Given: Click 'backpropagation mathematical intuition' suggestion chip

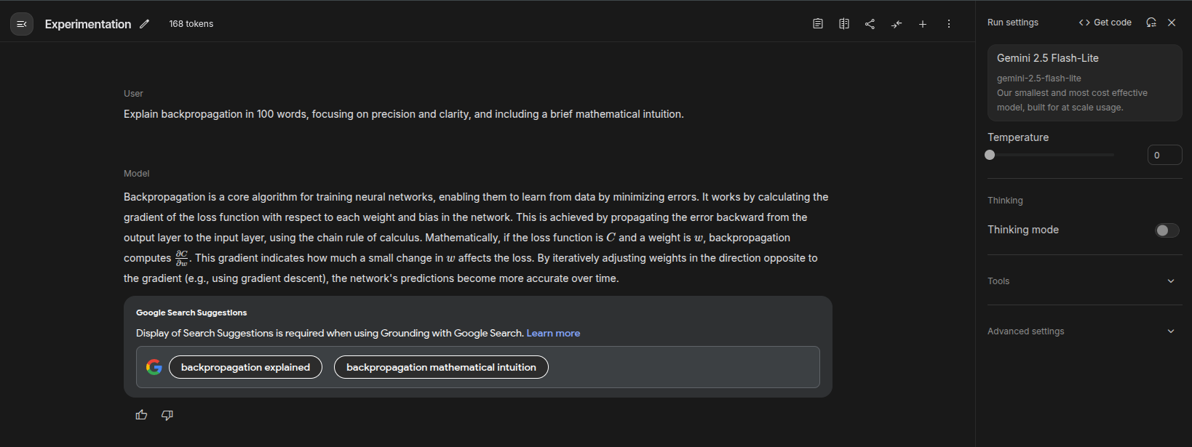Looking at the screenshot, I should pos(441,367).
